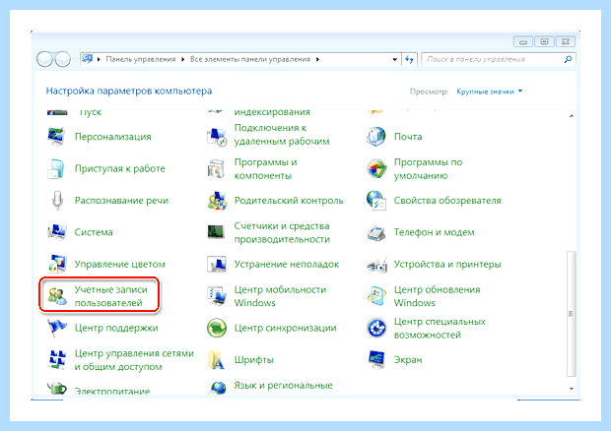Open the Система link text
The height and width of the screenshot is (431, 611).
(94, 232)
